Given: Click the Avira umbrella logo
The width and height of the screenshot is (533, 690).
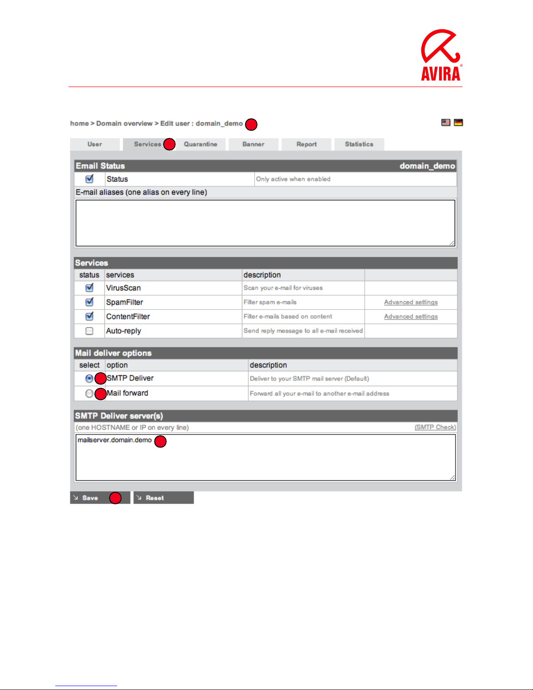Looking at the screenshot, I should click(441, 55).
